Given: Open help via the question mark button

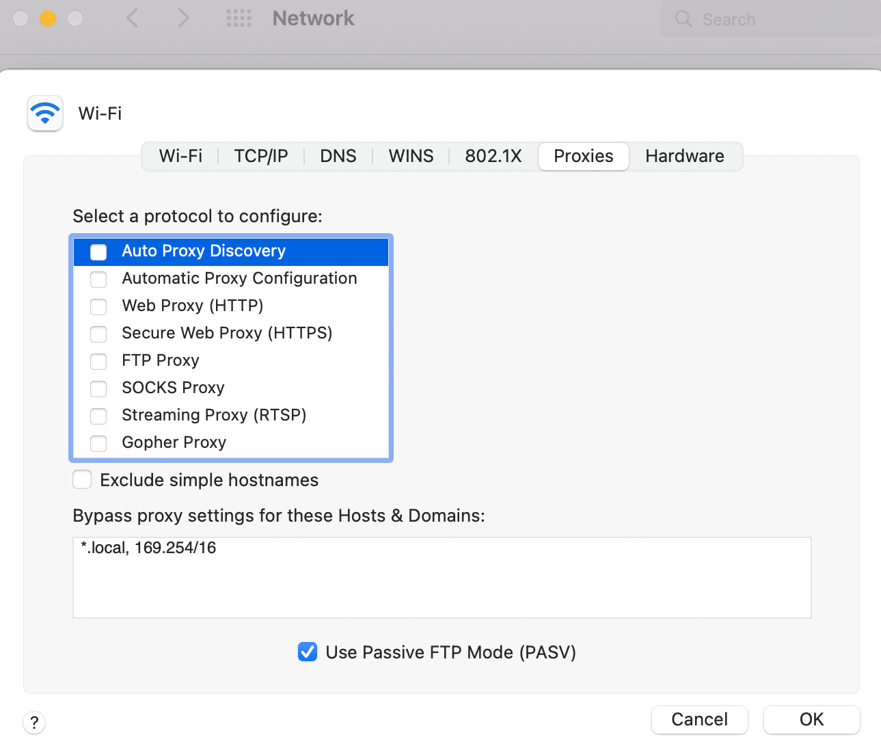Looking at the screenshot, I should 34,722.
